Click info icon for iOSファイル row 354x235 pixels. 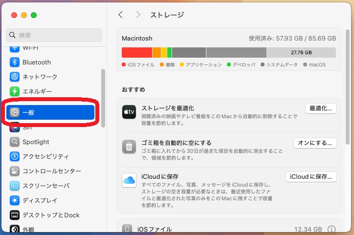332,229
